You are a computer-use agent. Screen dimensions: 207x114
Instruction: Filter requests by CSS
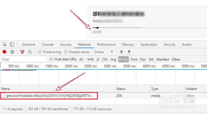[105, 59]
